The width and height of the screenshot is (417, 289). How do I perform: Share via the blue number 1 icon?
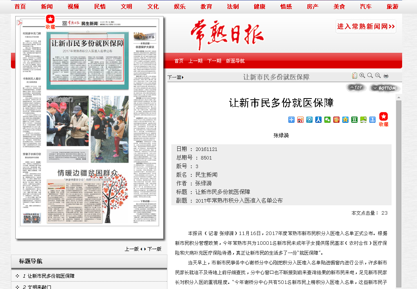click(x=372, y=120)
